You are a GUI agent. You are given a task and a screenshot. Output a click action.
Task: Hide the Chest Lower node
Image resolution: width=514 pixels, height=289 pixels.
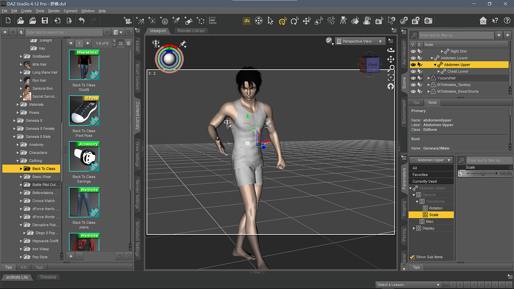pos(413,71)
